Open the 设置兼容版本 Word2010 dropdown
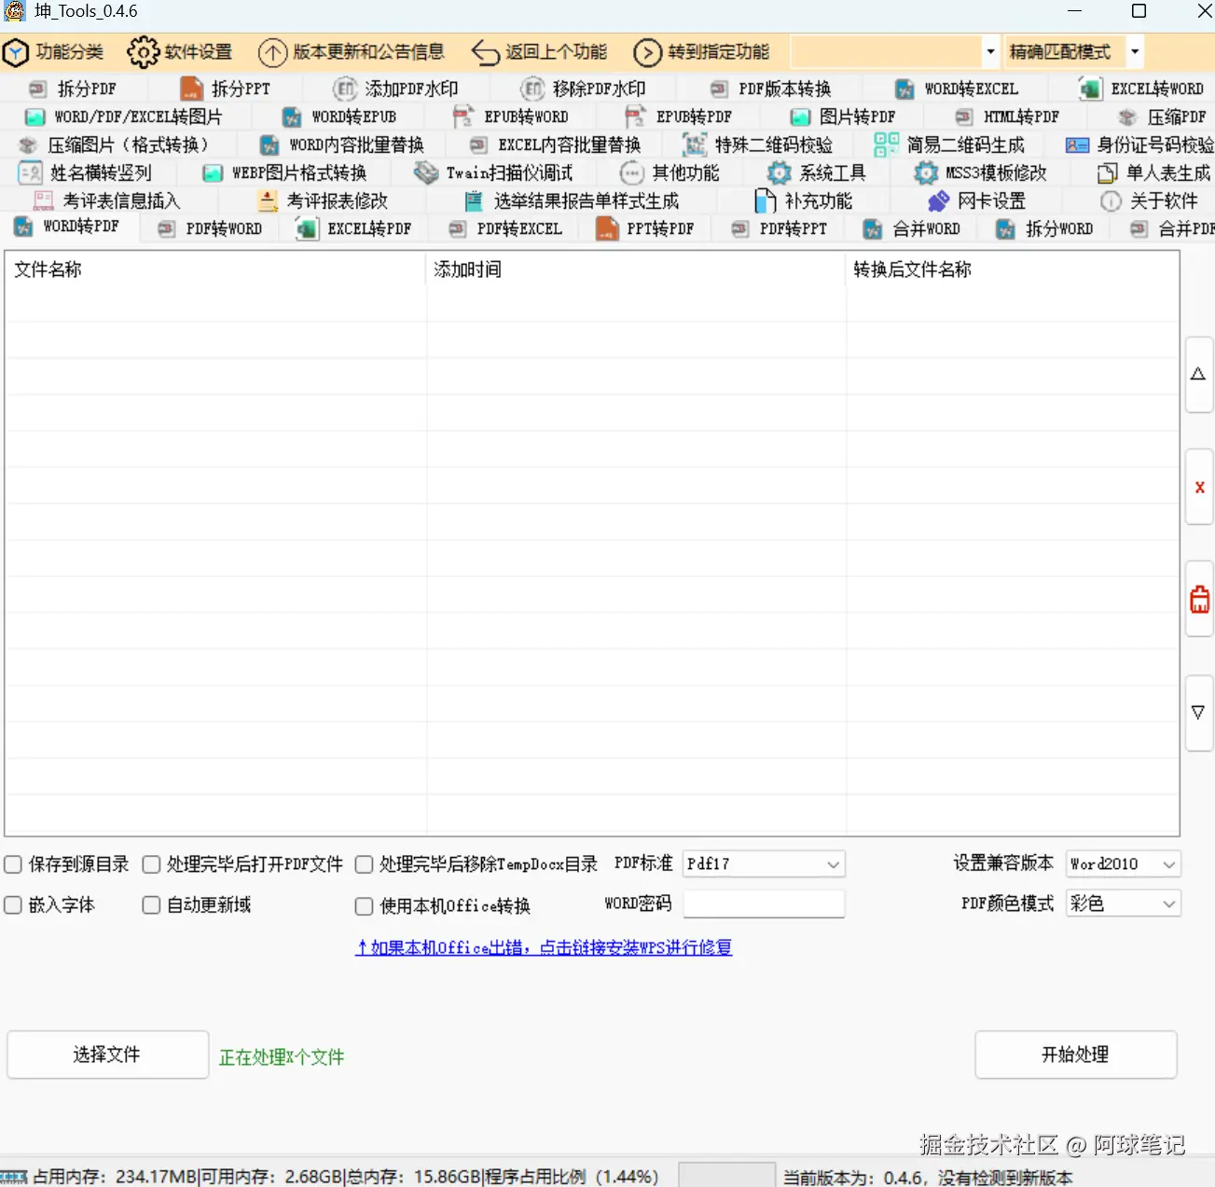The image size is (1215, 1187). tap(1123, 863)
